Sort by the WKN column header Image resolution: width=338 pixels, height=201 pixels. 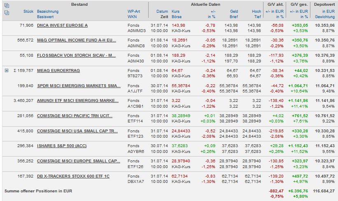132,17
